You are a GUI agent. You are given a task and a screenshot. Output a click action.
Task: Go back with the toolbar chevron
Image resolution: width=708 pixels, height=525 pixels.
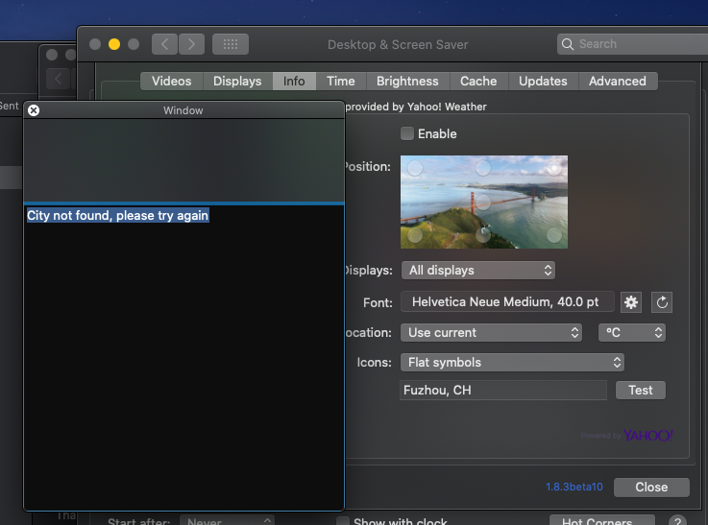164,44
